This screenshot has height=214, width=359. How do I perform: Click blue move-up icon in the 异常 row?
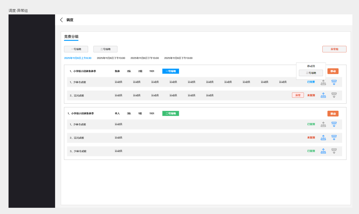coord(323,95)
